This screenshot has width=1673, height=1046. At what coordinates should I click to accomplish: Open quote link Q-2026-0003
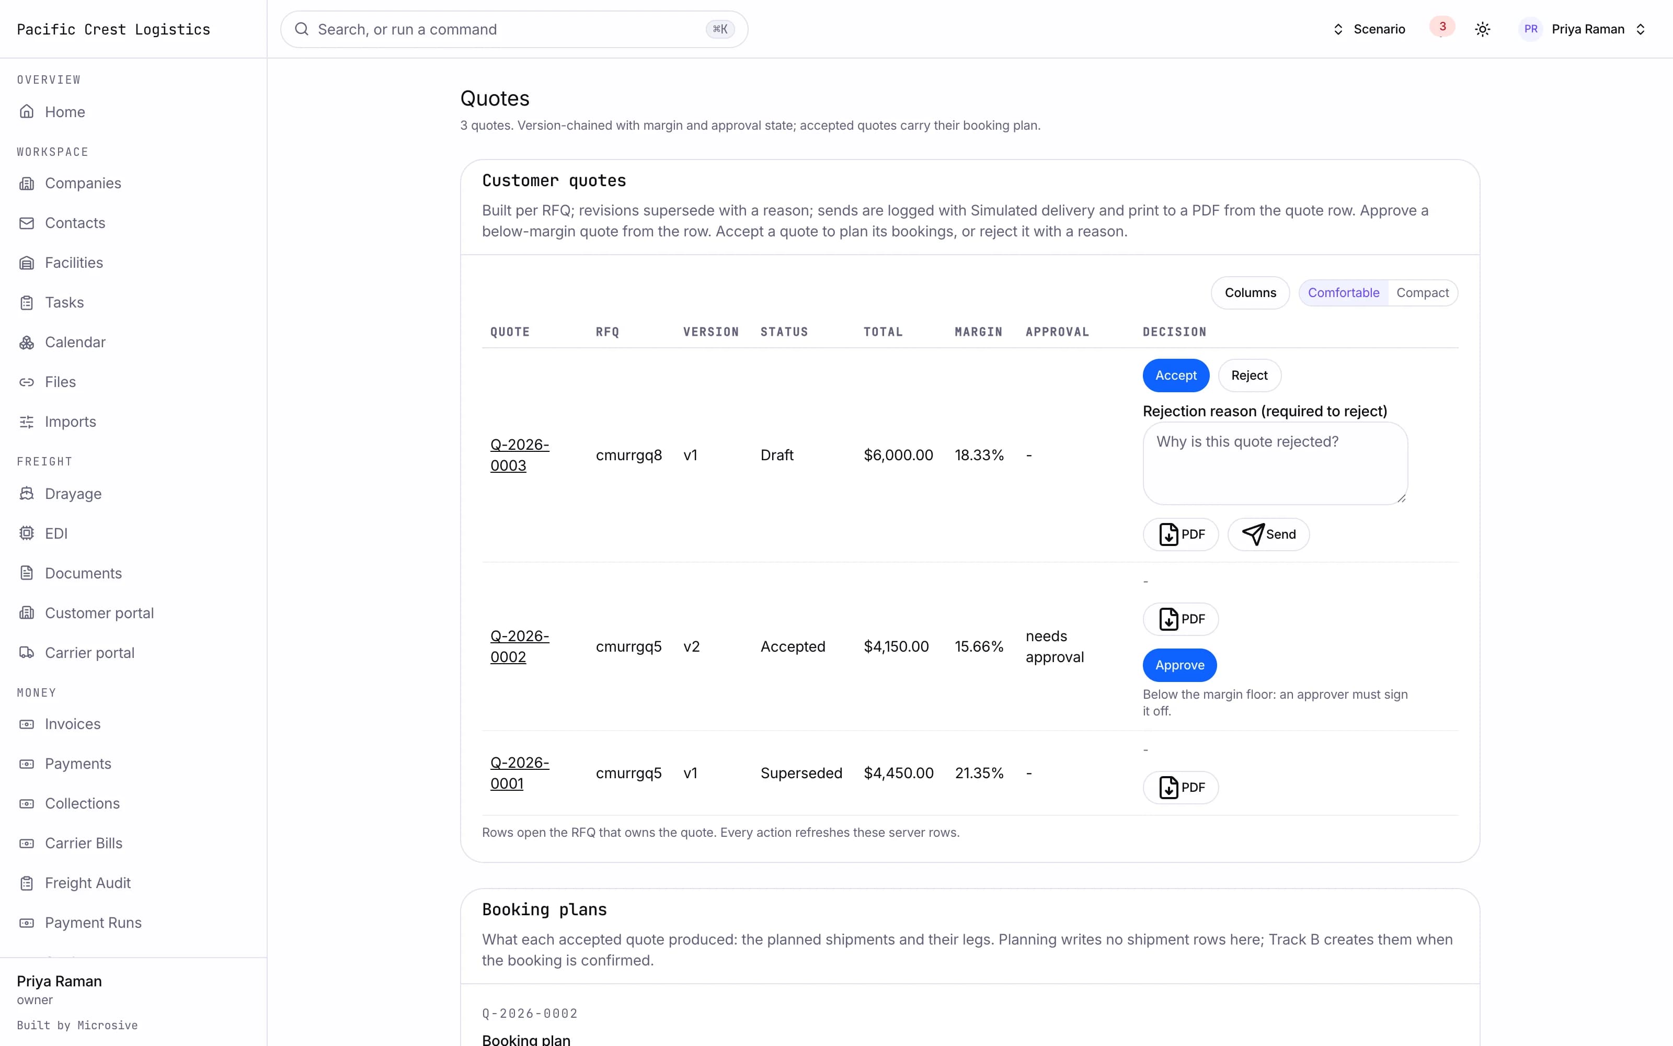coord(519,455)
